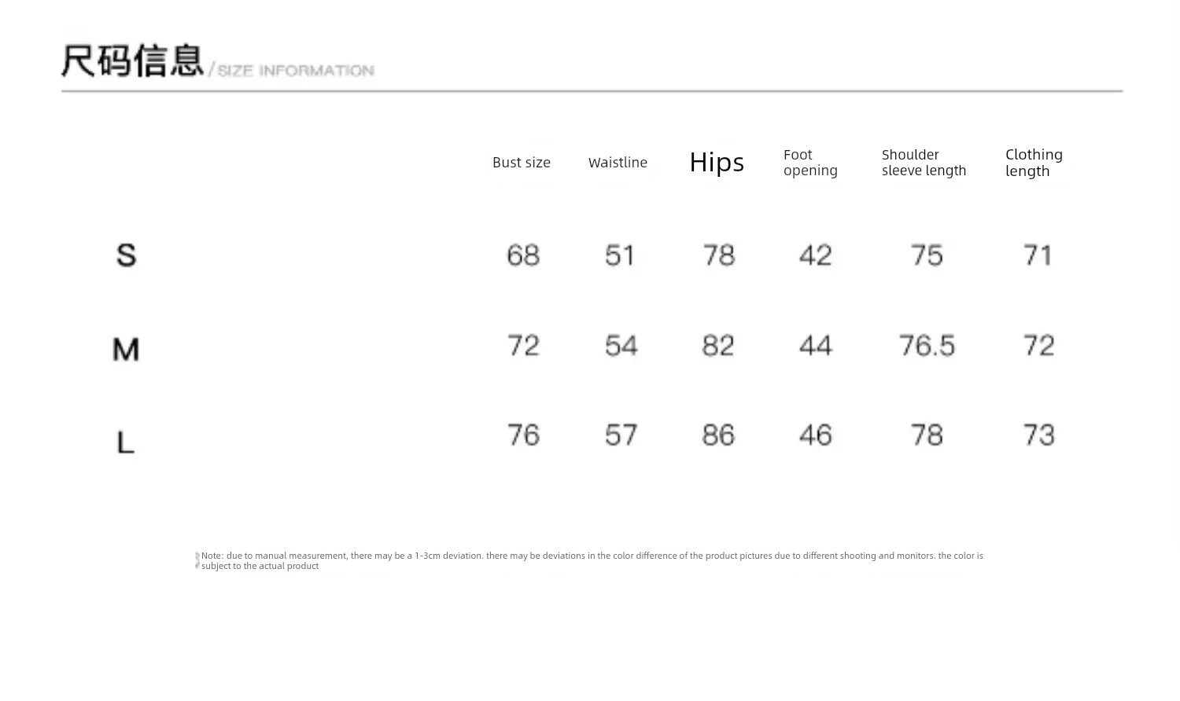Select the Hips column header
The image size is (1180, 701).
click(717, 163)
